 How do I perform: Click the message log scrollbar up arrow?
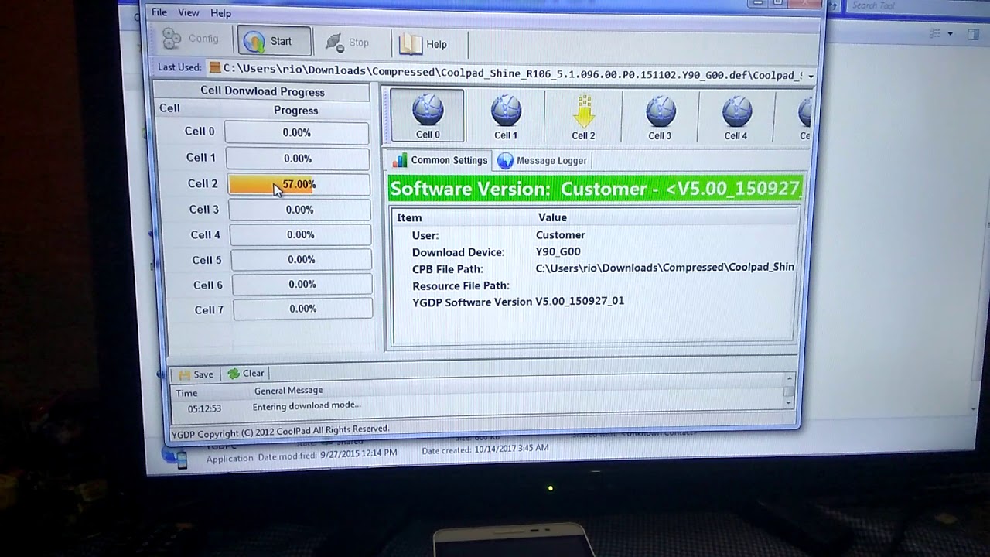tap(789, 378)
